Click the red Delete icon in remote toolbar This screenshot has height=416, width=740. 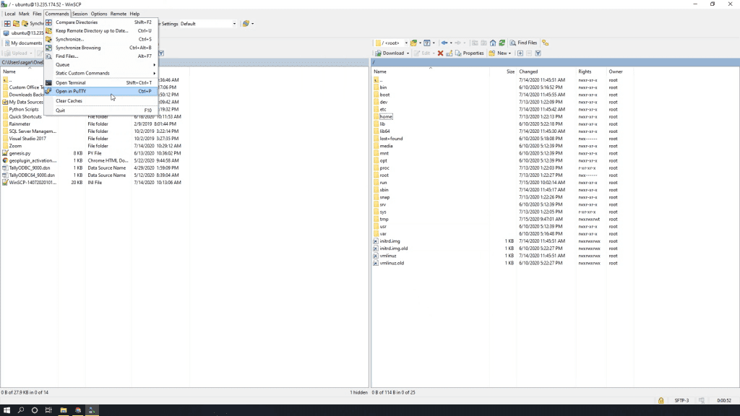[x=440, y=53]
